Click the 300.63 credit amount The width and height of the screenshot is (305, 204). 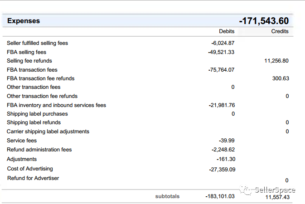pos(281,78)
